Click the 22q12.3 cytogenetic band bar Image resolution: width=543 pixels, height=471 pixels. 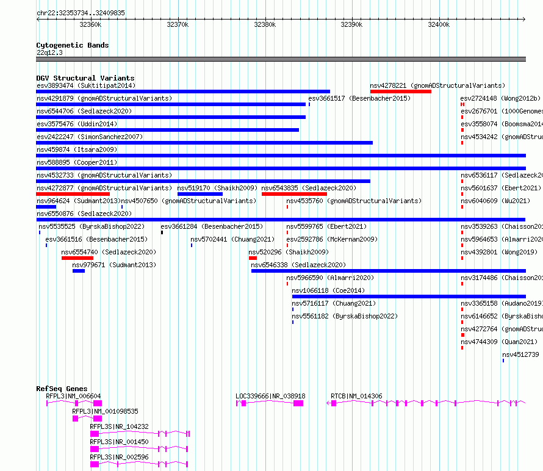tap(281, 59)
